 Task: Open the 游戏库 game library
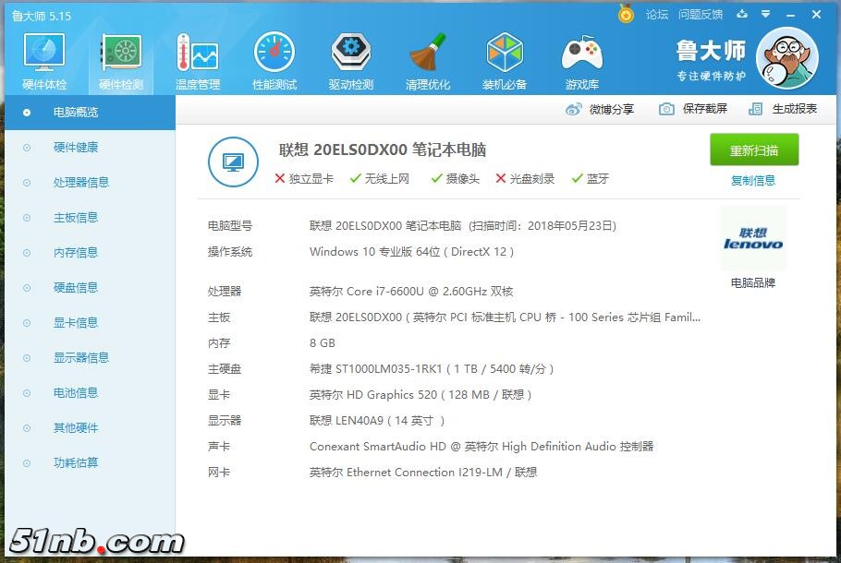(x=581, y=58)
